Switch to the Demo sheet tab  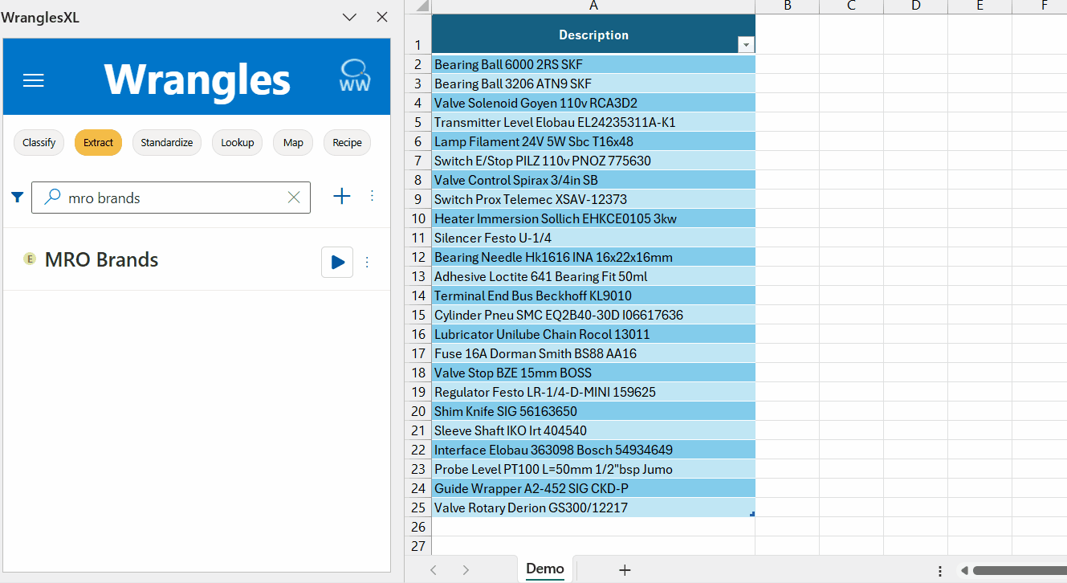pyautogui.click(x=545, y=569)
